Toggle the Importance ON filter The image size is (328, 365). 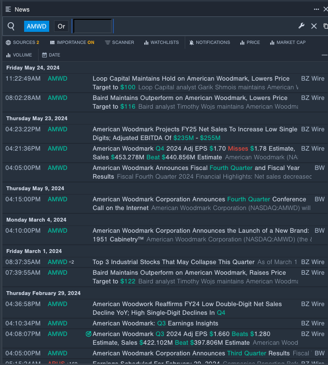(72, 42)
